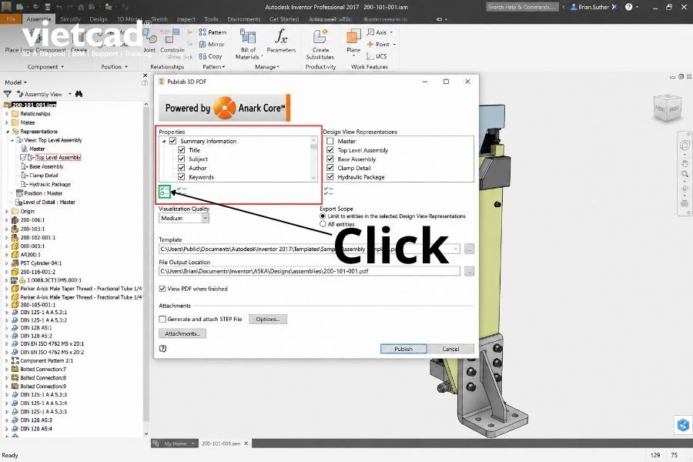Check the Master design view checkbox
693x462 pixels.
(330, 141)
